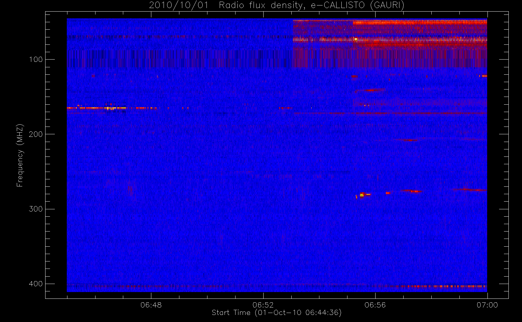Click the 200 frequency tick label
The height and width of the screenshot is (322, 522).
[x=35, y=134]
